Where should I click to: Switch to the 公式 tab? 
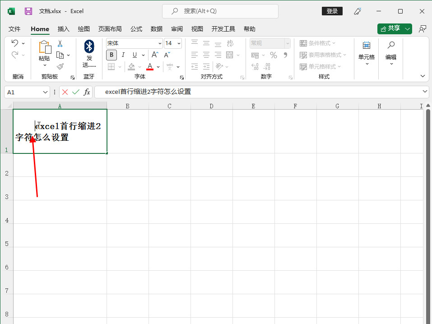pos(136,29)
